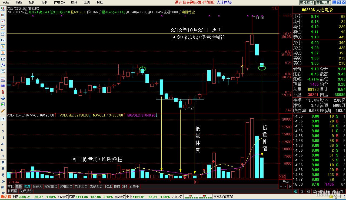Click the quote list table icon
346x200 pixels.
point(3,15)
